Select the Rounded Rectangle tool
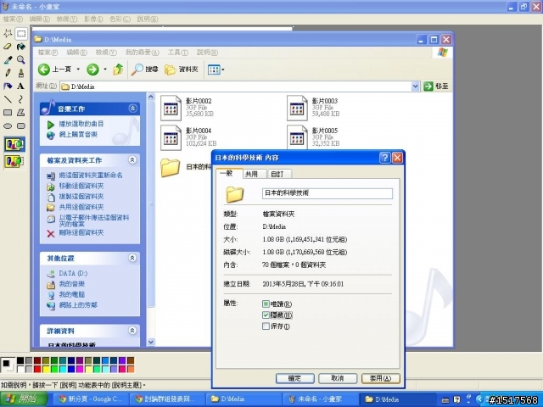543x407 pixels. [x=21, y=125]
